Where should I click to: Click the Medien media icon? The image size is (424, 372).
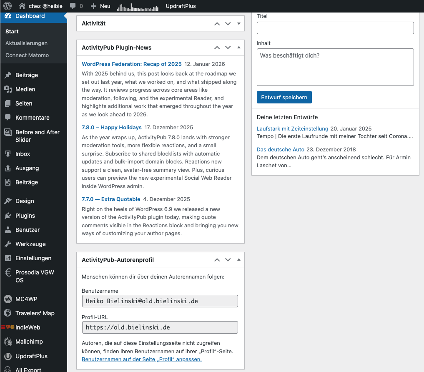click(x=8, y=89)
